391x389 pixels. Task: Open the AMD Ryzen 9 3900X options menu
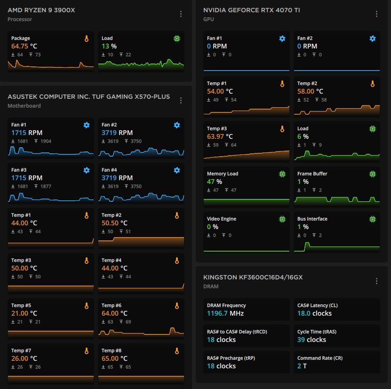pyautogui.click(x=181, y=14)
